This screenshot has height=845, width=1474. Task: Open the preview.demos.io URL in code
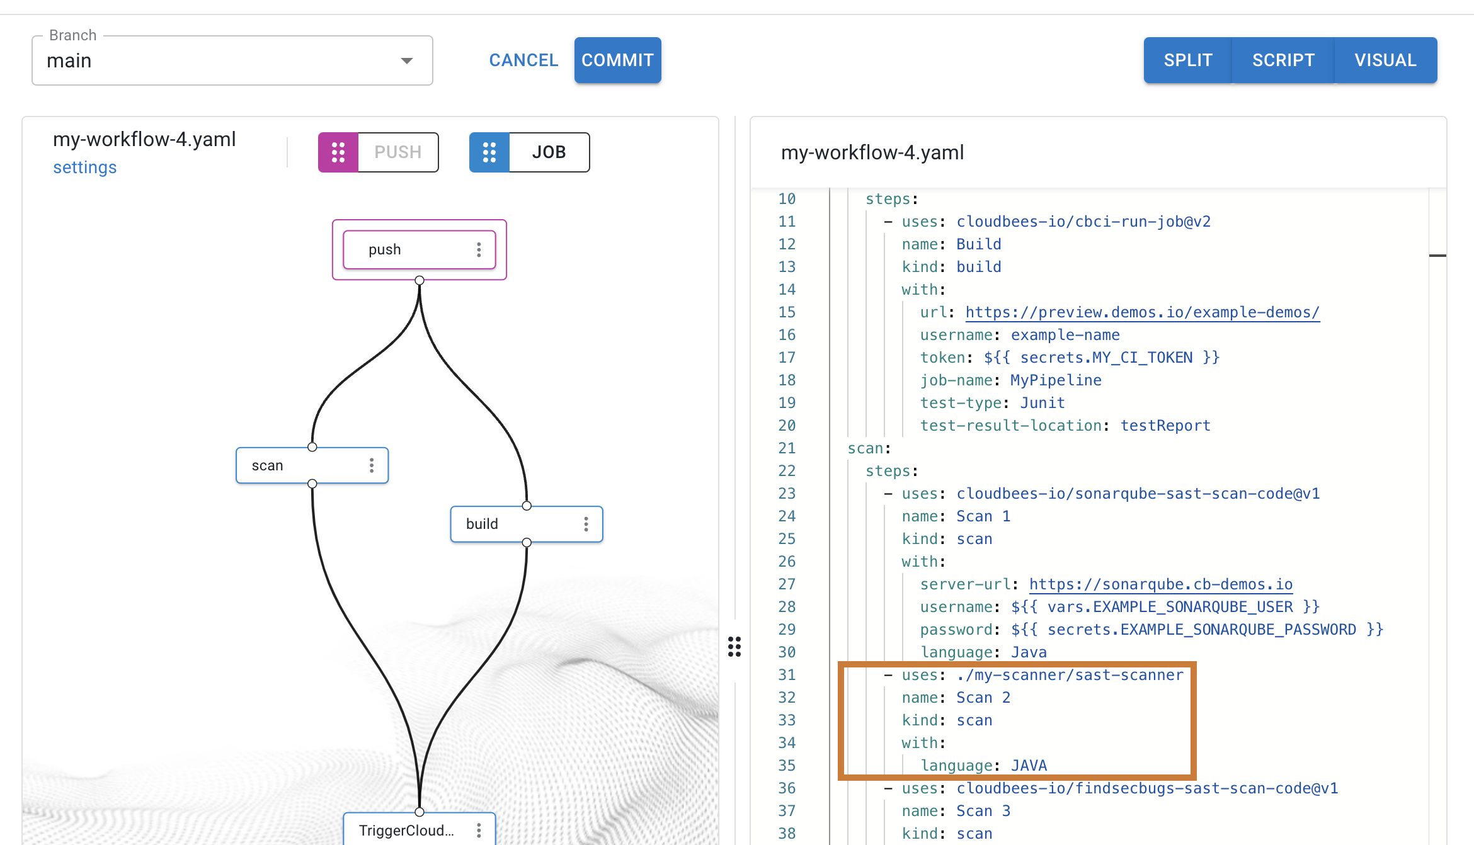point(1142,312)
